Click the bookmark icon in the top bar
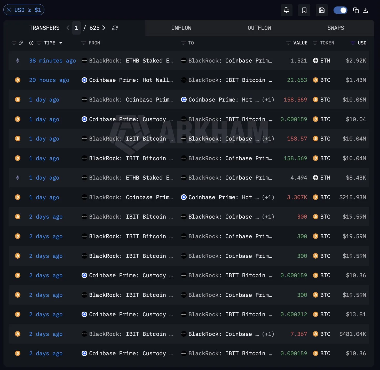380x370 pixels. pos(304,10)
